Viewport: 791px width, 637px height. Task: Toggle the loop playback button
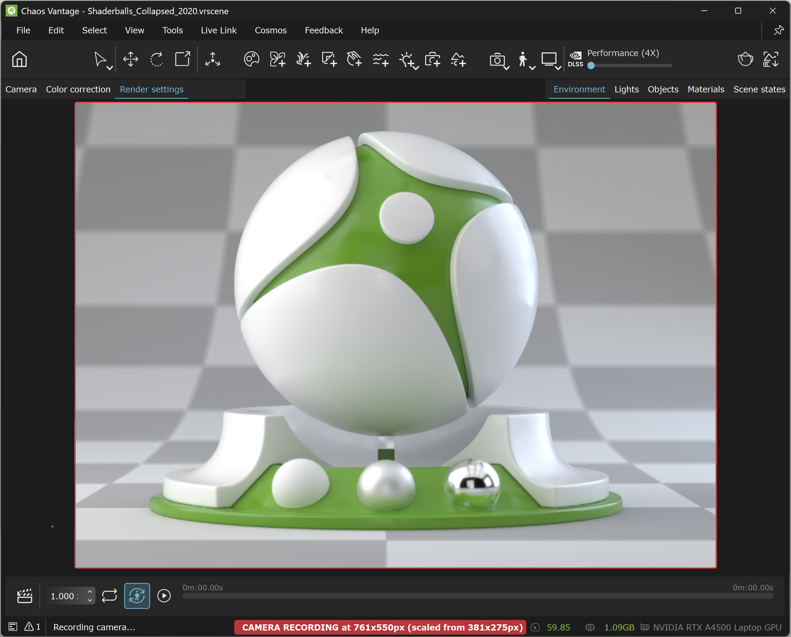pos(109,595)
